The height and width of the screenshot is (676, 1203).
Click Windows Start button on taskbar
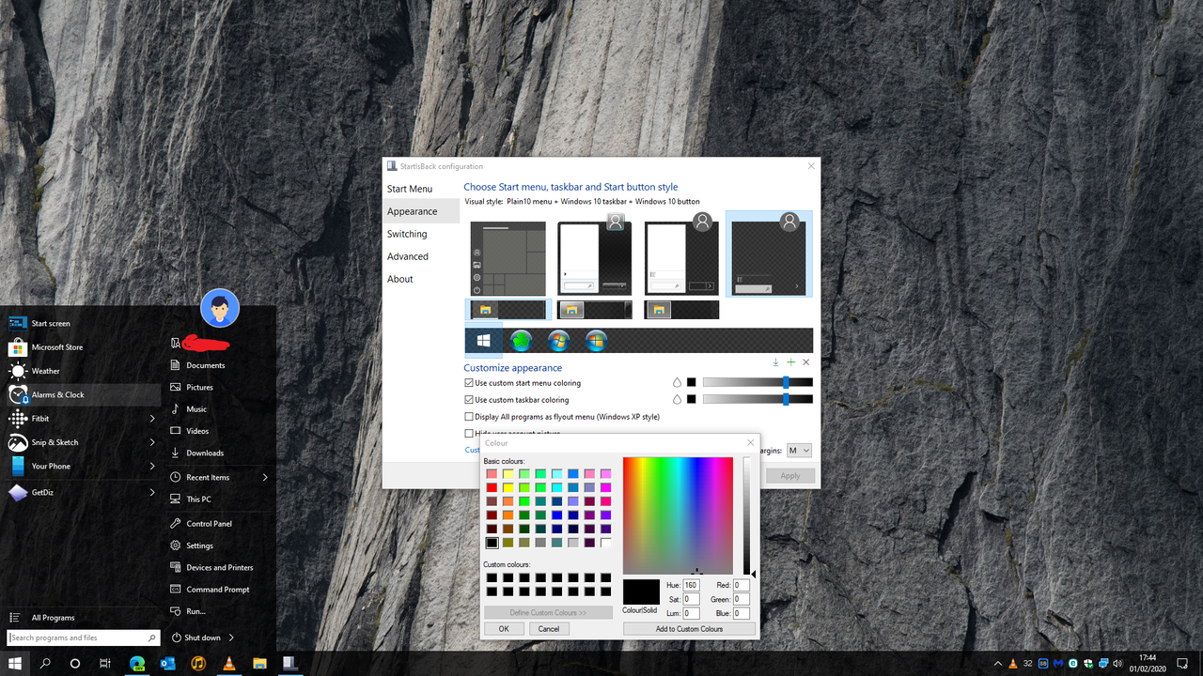pyautogui.click(x=15, y=663)
